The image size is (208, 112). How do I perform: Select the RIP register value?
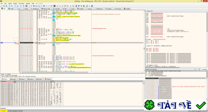[157, 37]
